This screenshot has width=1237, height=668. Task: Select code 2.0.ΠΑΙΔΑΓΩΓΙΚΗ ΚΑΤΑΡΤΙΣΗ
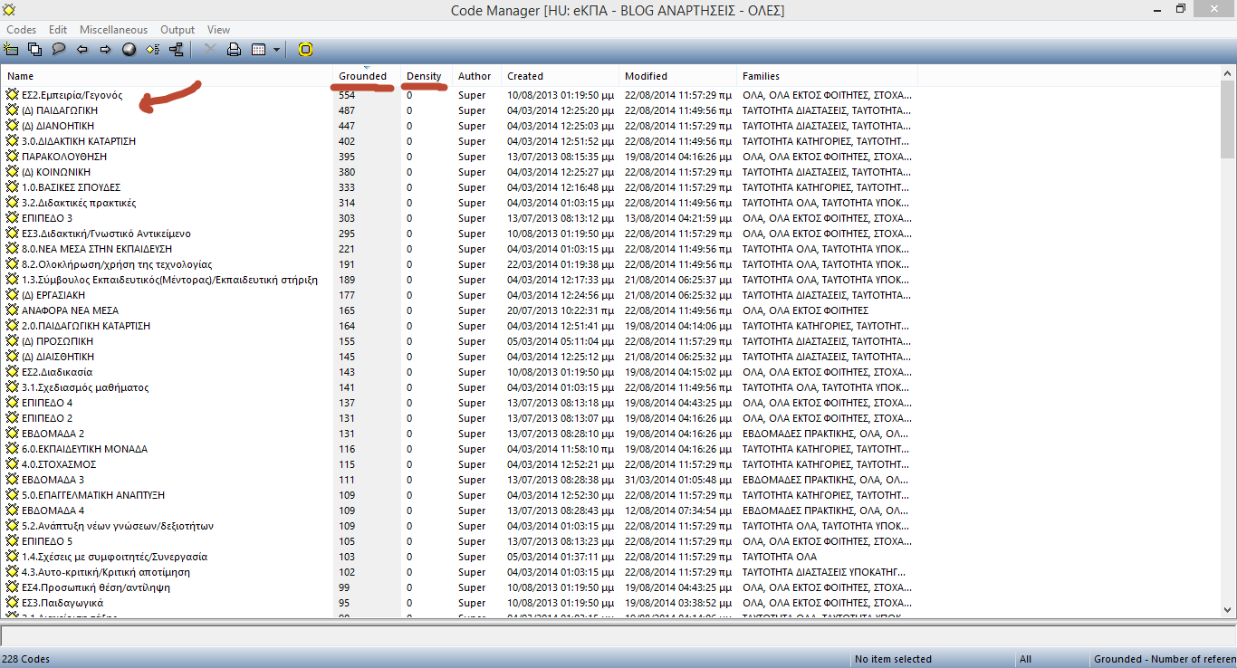pyautogui.click(x=86, y=326)
